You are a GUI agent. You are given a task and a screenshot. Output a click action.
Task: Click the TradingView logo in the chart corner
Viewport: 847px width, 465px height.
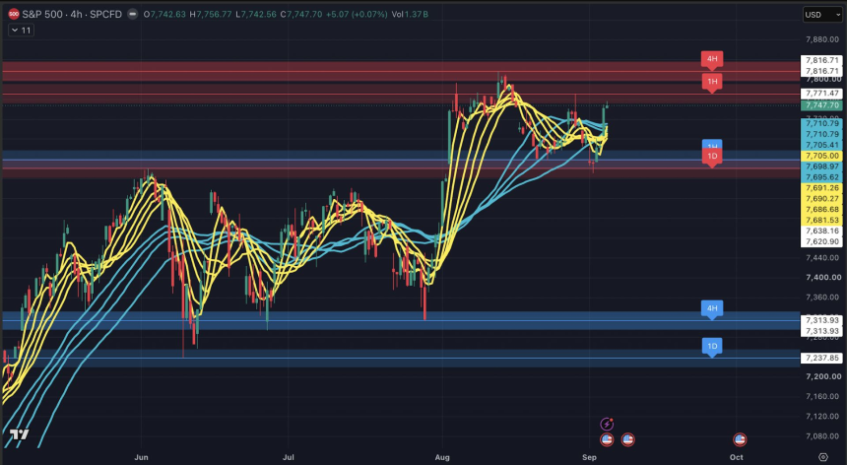19,434
